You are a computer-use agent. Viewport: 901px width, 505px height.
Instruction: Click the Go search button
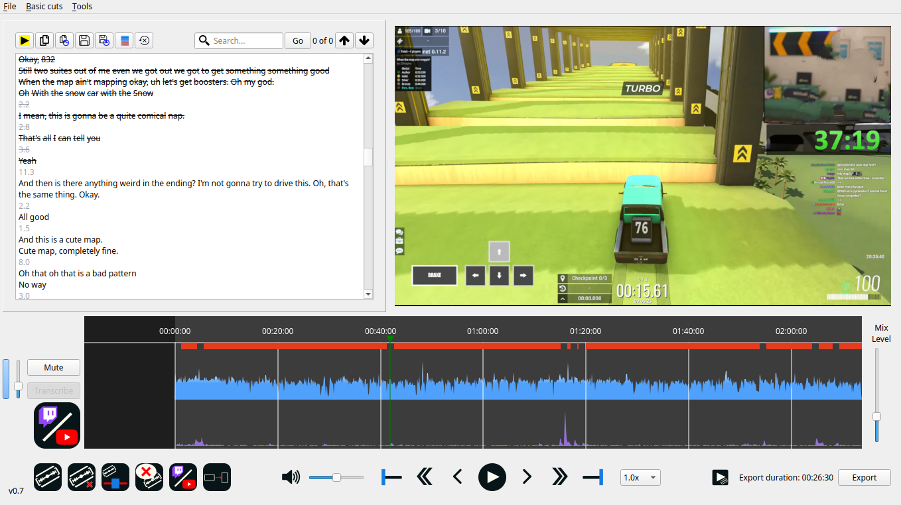pos(298,40)
